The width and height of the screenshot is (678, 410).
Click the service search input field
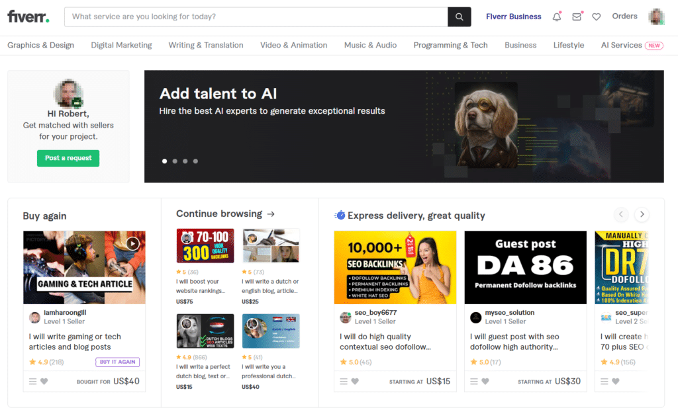(x=256, y=17)
